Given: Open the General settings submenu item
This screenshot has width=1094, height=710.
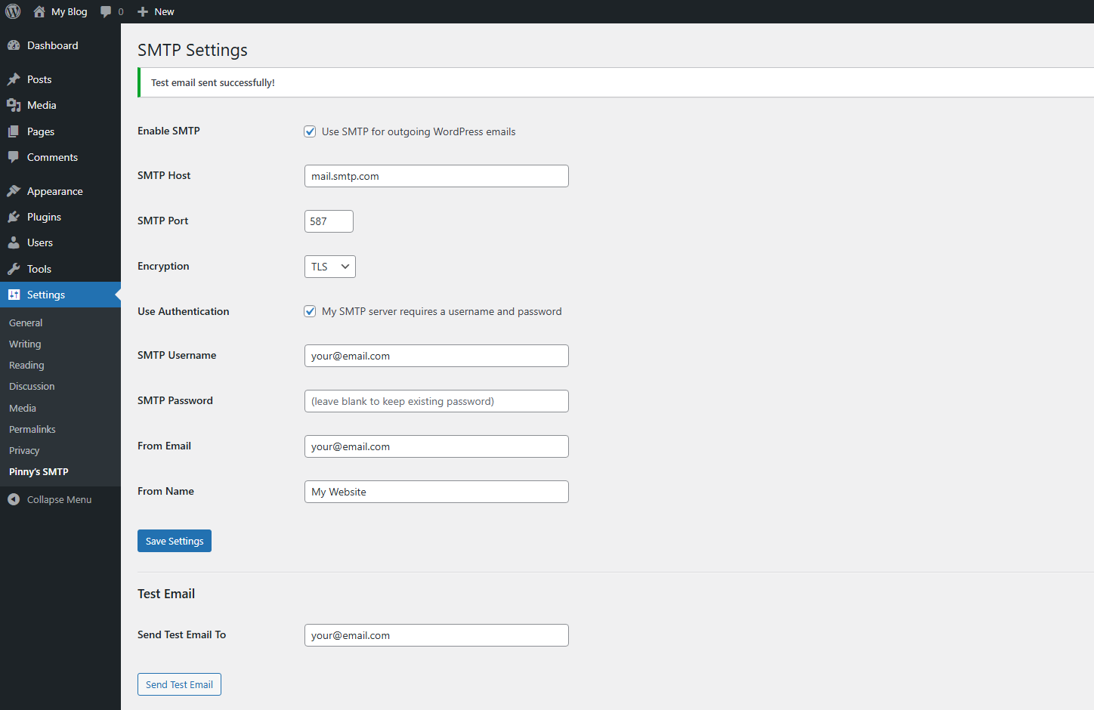Looking at the screenshot, I should (26, 323).
